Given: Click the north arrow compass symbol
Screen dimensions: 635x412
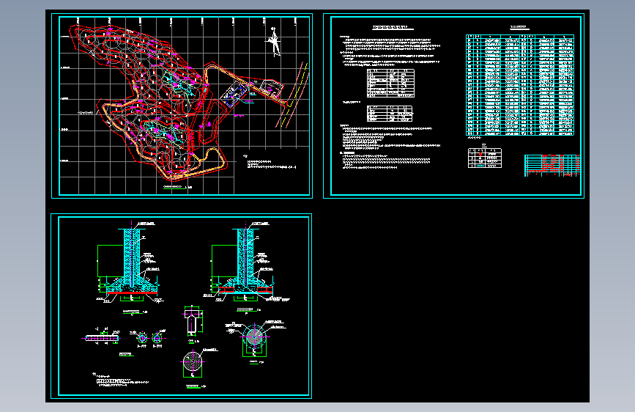Looking at the screenshot, I should click(274, 41).
